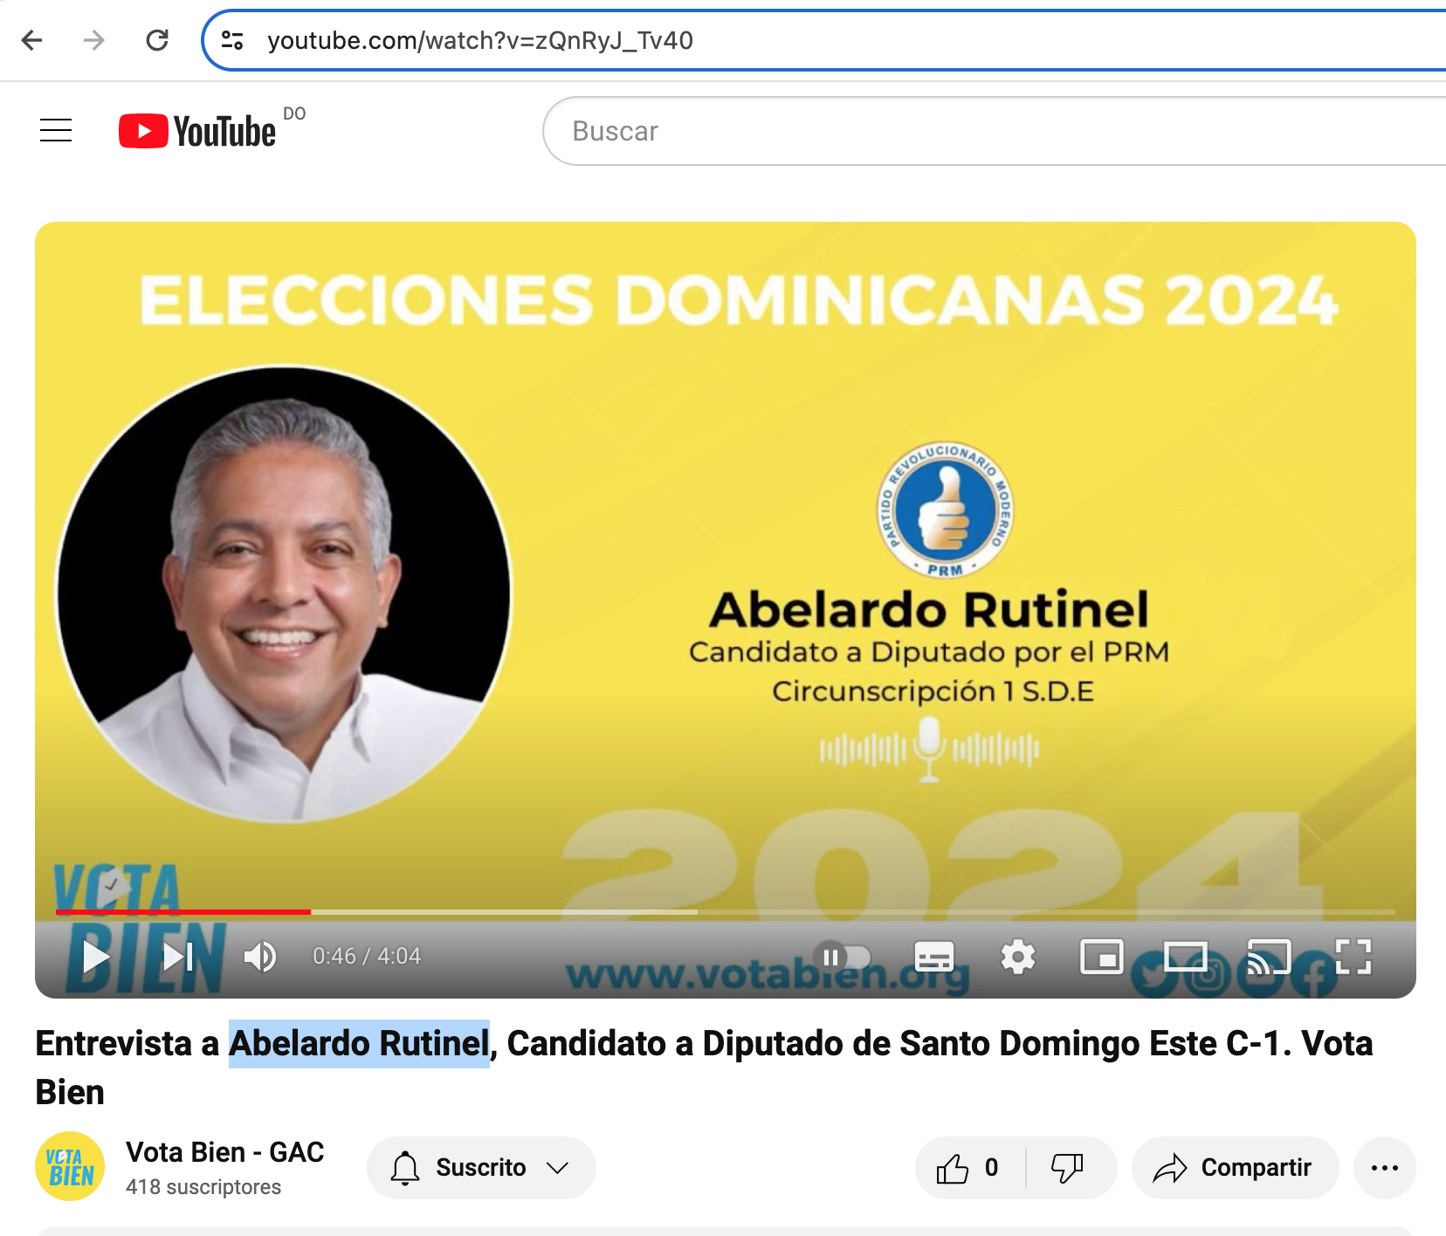Turn on subtitles captions
This screenshot has width=1446, height=1236.
(x=934, y=958)
